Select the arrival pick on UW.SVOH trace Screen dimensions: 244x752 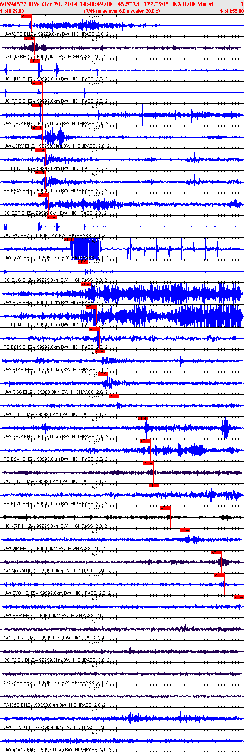[x=219, y=575]
